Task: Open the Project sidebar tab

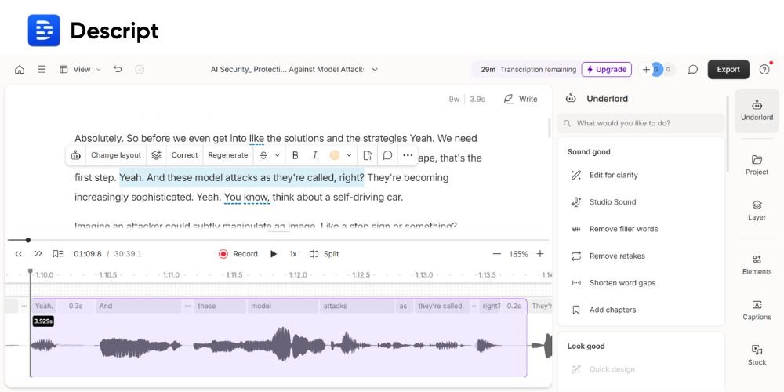Action: click(x=757, y=165)
